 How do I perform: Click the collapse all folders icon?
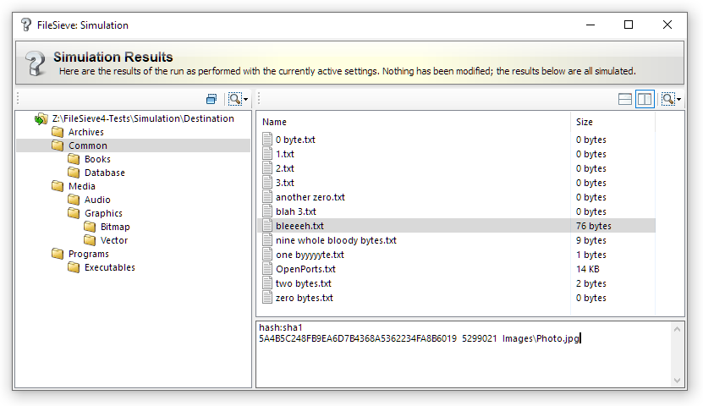[x=211, y=99]
